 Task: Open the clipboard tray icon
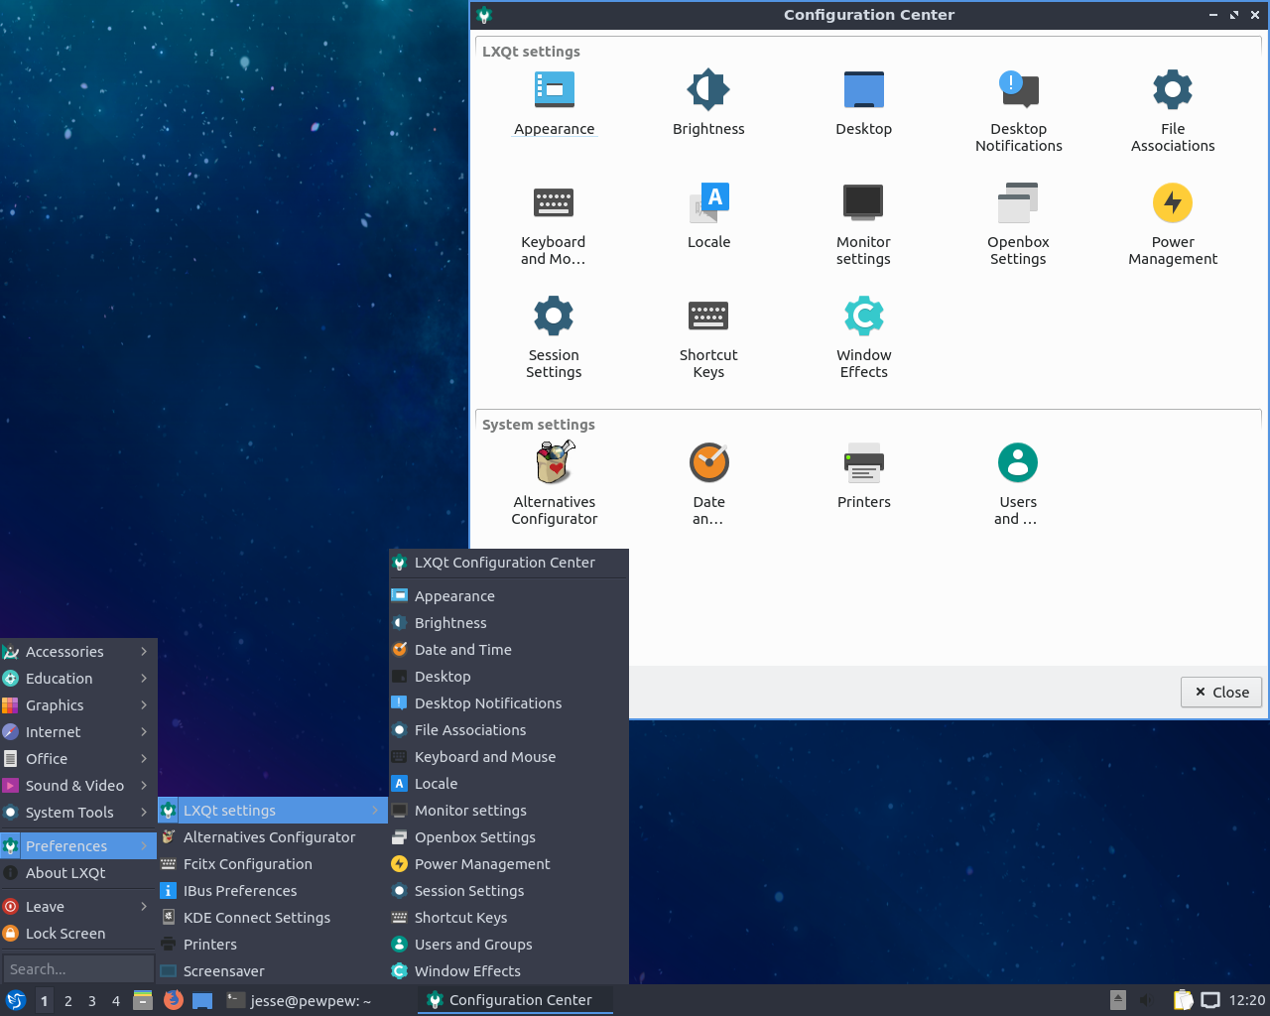[1183, 1000]
